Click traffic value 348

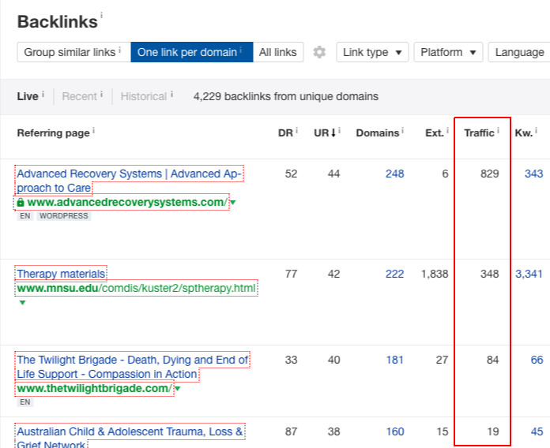coord(489,274)
